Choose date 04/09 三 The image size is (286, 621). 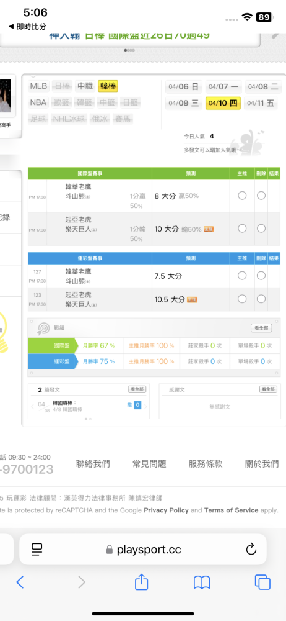click(184, 103)
